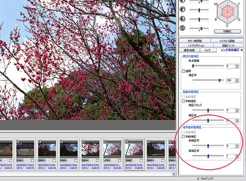The height and width of the screenshot is (181, 246).
Task: Click the highlight contrast icon above the shadow contrast icon
Action: pos(183,9)
